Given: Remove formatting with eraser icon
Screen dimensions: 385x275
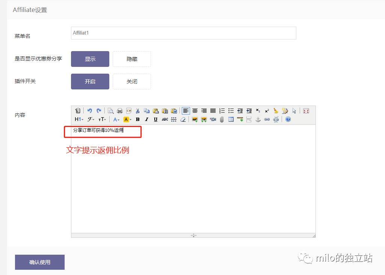Looking at the screenshot, I should pos(183,119).
